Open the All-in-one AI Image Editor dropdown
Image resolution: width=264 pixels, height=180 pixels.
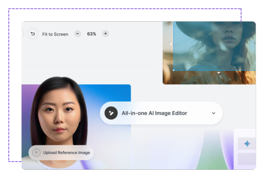coord(161,113)
